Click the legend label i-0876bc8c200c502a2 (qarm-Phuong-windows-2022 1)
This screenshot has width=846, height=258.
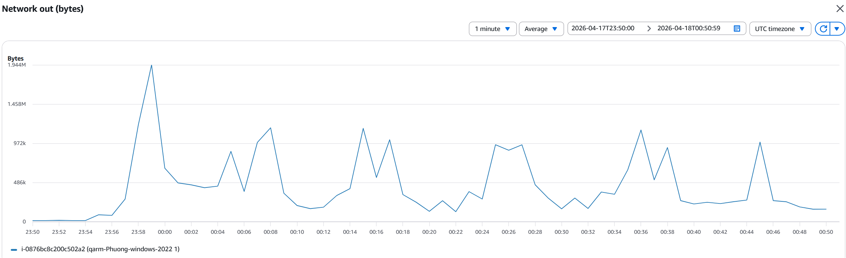(x=100, y=249)
